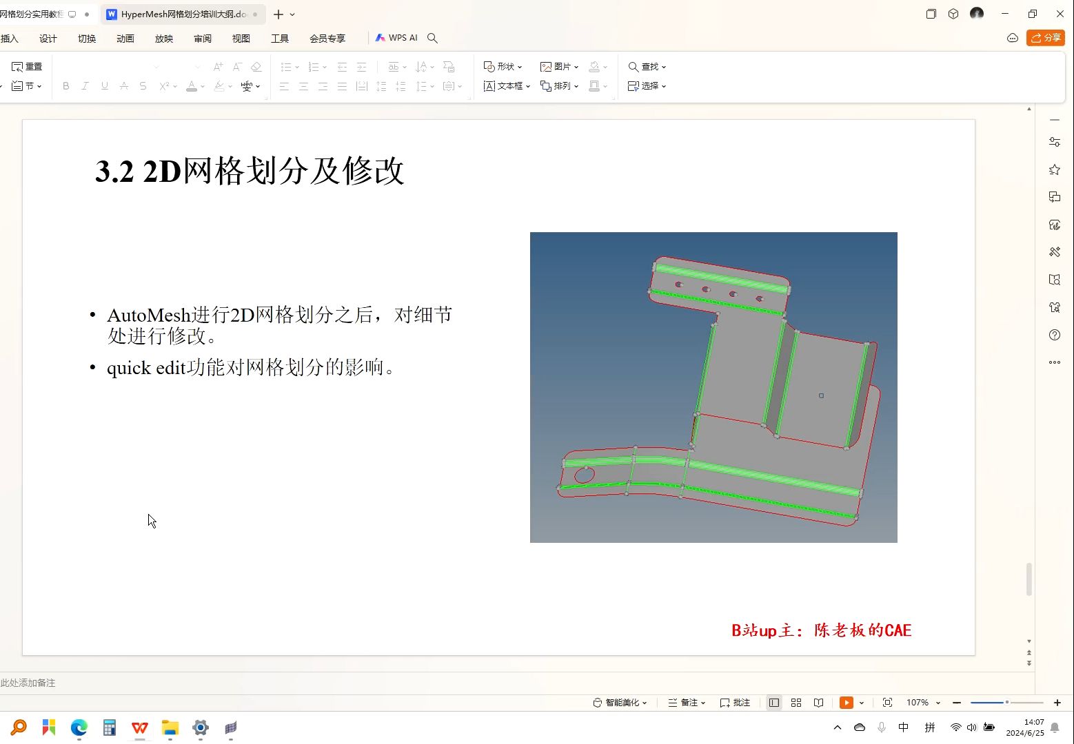Switch to the 审阅 (Review) tab
This screenshot has height=744, width=1074.
click(202, 38)
